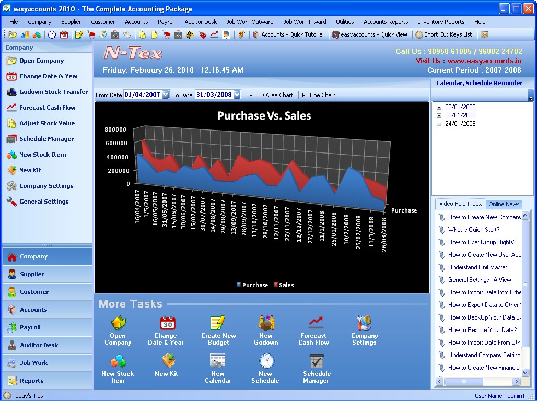This screenshot has height=401, width=537.
Task: Open New Godown under More Tasks
Action: pos(266,330)
